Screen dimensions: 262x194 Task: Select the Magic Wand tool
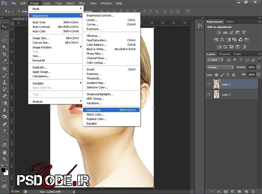[5, 47]
